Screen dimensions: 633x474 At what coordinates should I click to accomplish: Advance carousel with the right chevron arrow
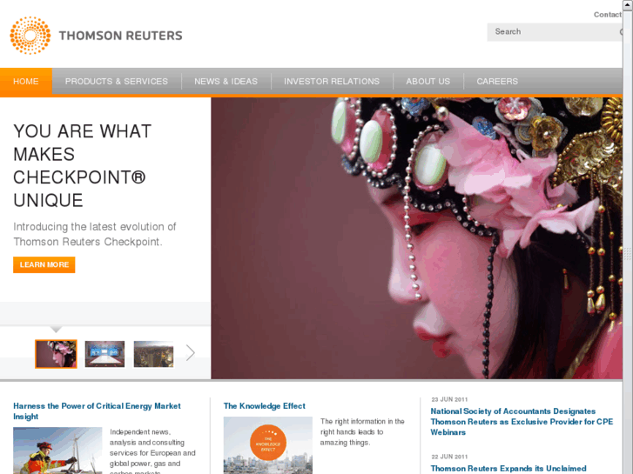tap(191, 353)
